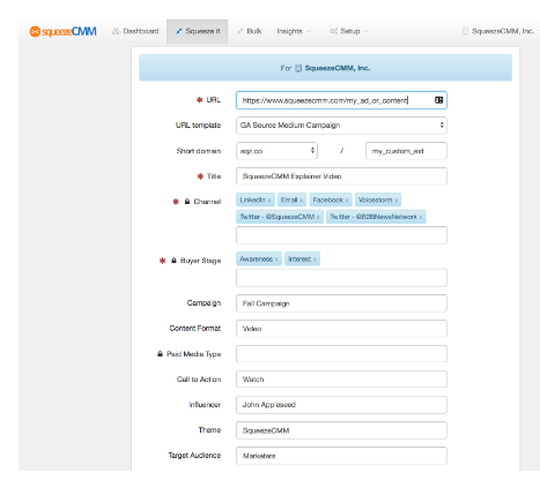Remove the Twitter @B2BNewsNetwork tag
Image resolution: width=540 pixels, height=489 pixels.
421,217
